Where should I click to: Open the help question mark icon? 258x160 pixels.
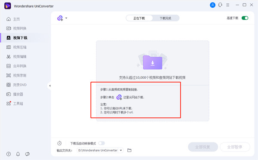pos(9,154)
